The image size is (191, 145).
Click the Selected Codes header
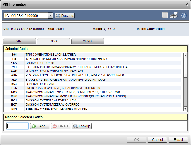tap(95, 49)
